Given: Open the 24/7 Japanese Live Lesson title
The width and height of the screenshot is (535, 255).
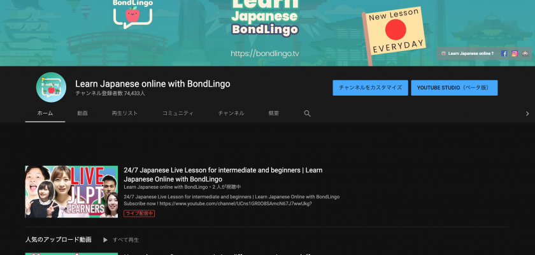Looking at the screenshot, I should coord(223,175).
